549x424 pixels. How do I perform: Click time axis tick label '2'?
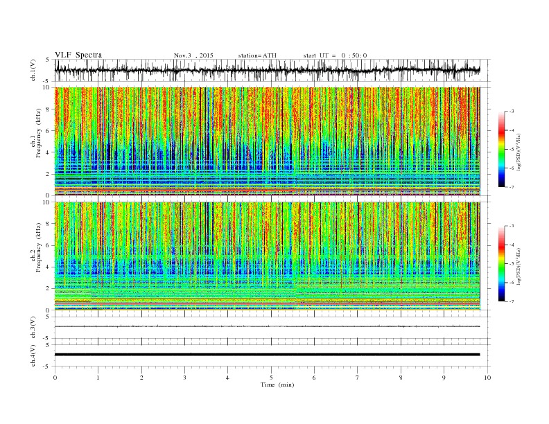click(141, 378)
